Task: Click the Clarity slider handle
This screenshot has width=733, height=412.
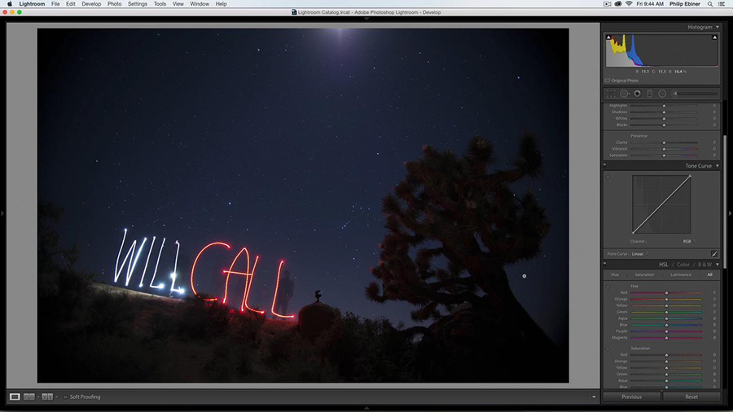Action: (x=664, y=142)
